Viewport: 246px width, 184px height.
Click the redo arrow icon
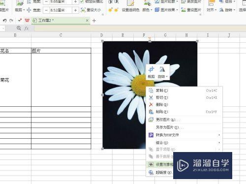coord(11,21)
